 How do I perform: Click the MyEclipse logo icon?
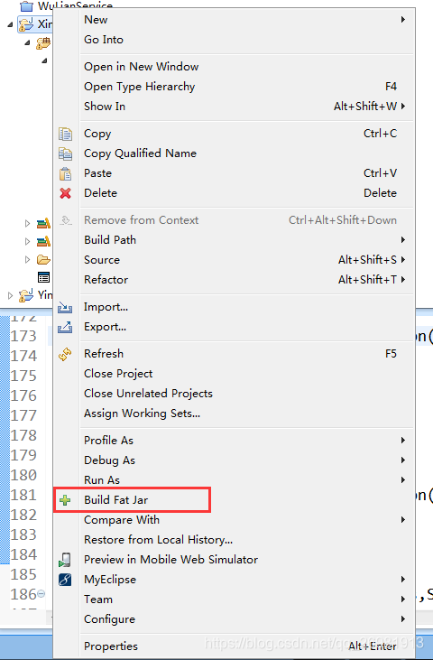(65, 580)
